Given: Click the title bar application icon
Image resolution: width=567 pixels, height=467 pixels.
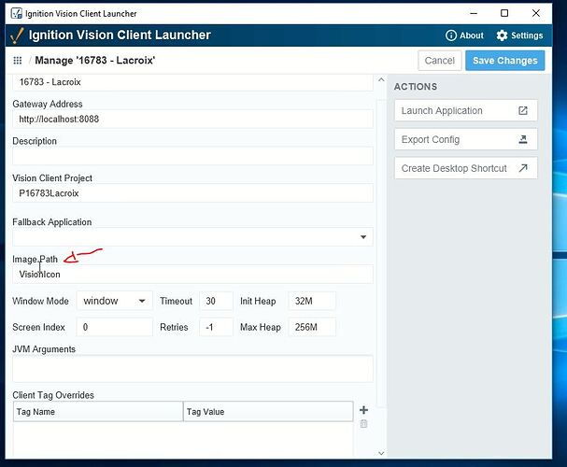Looking at the screenshot, I should [17, 13].
